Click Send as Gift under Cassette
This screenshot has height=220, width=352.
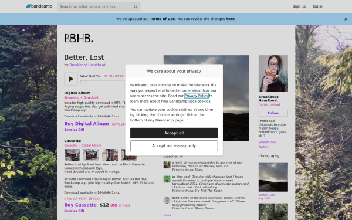(75, 211)
